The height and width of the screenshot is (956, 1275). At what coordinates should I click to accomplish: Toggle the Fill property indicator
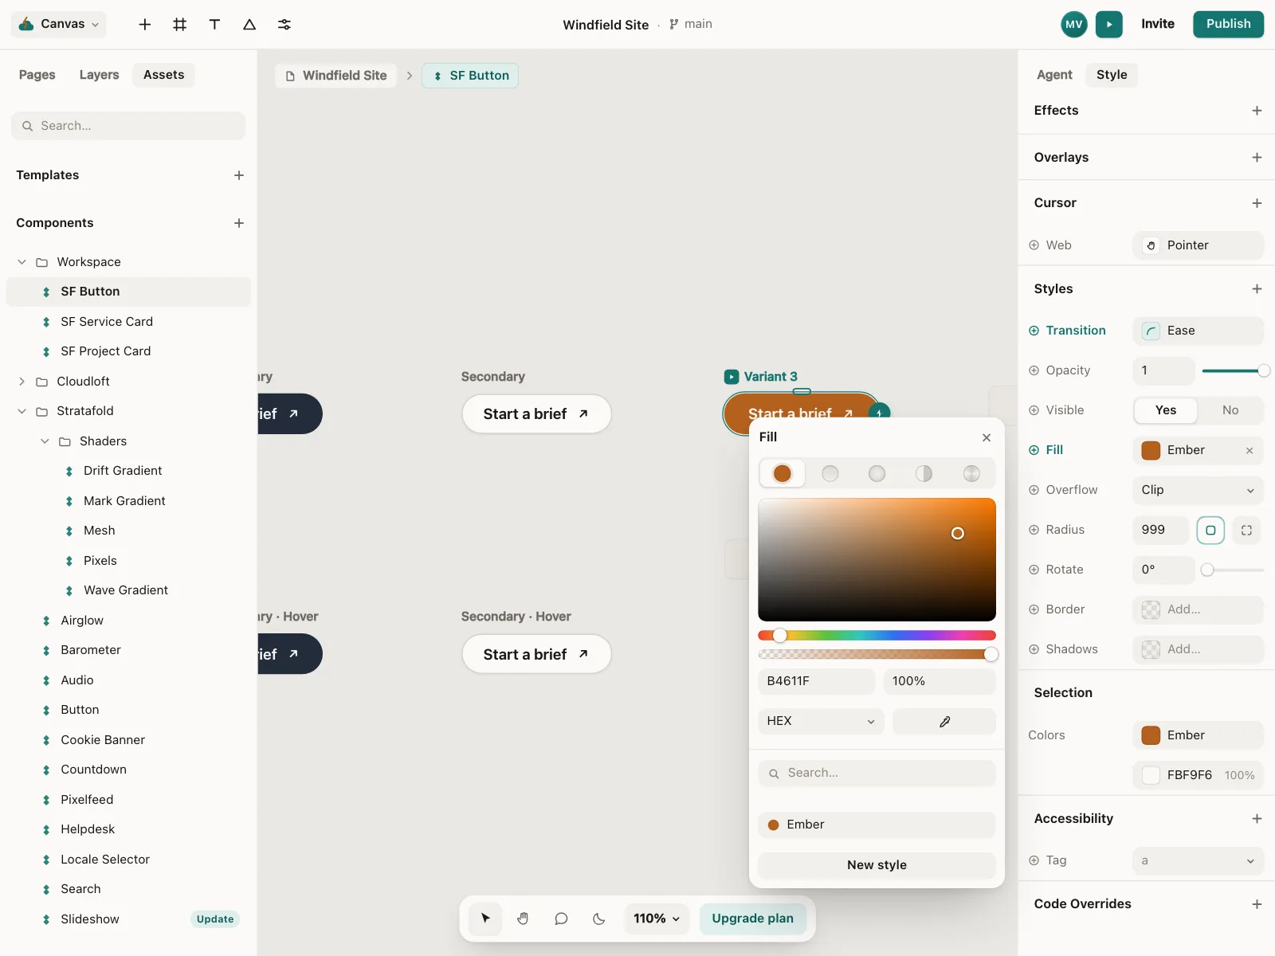1034,450
